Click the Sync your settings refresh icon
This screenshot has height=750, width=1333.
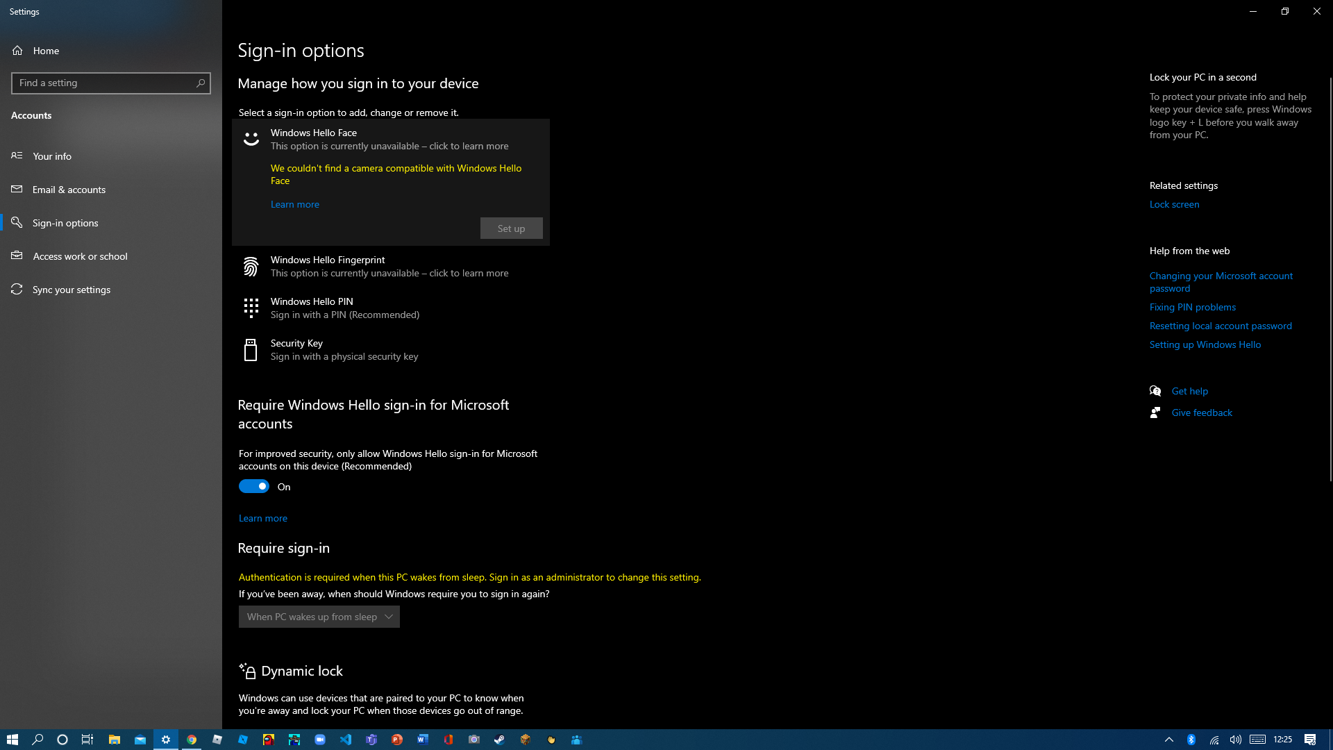17,289
